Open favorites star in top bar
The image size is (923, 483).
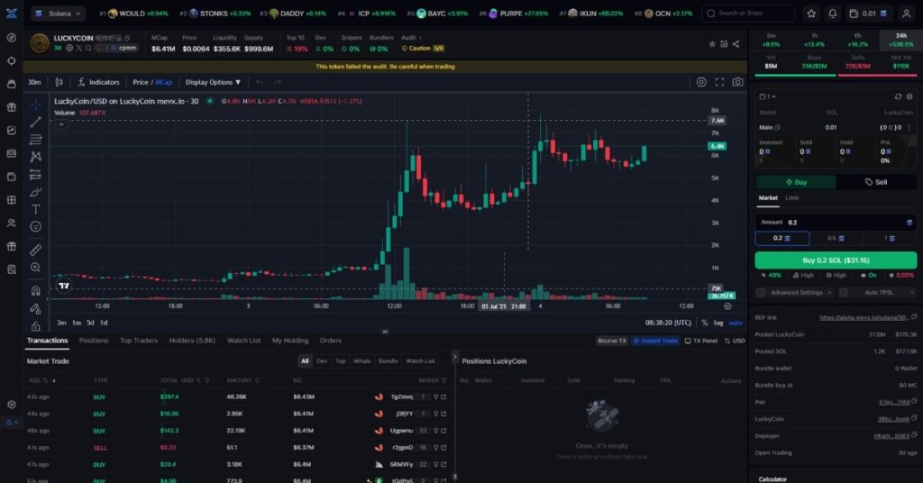[811, 13]
